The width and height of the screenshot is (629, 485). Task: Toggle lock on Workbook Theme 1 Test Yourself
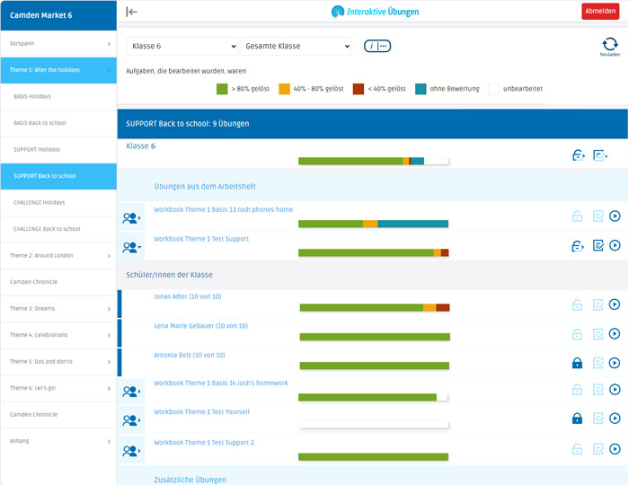tap(577, 419)
